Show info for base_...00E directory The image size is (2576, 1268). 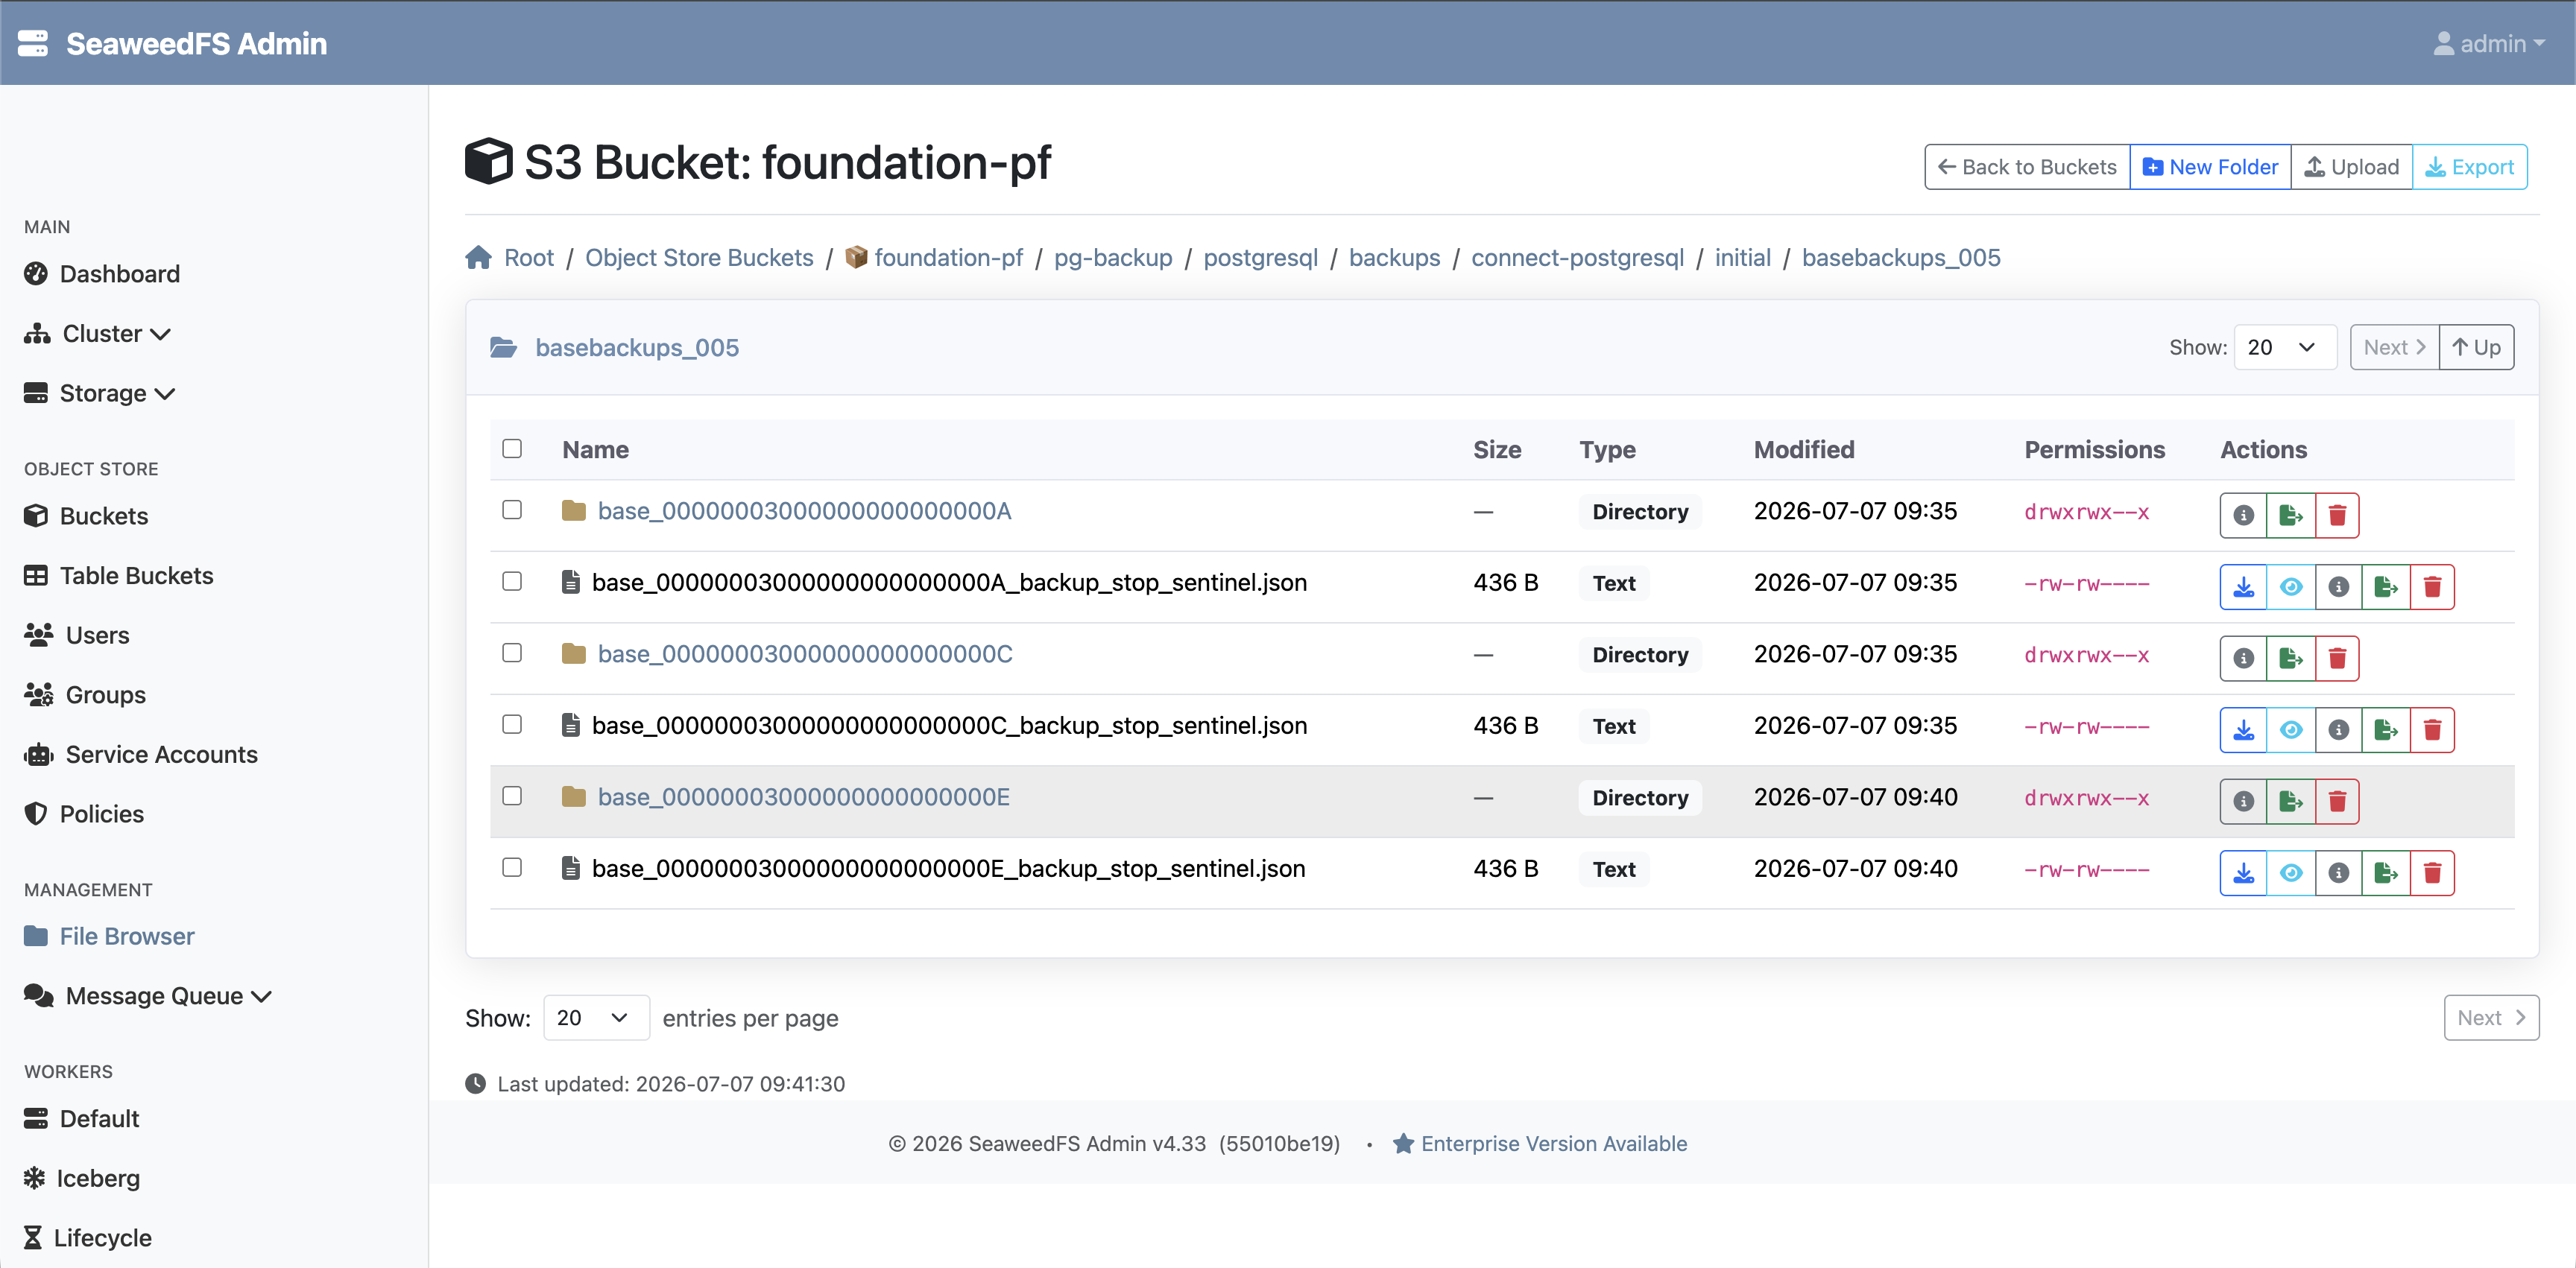(2243, 802)
